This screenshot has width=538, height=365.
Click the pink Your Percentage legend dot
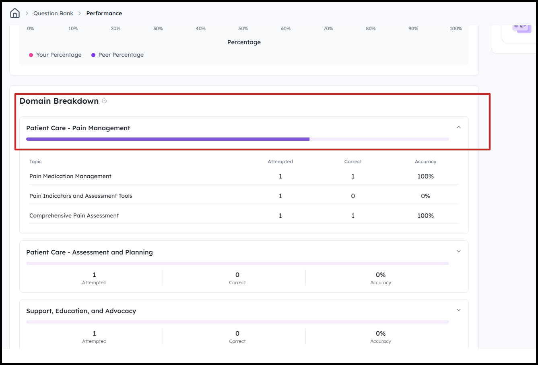[x=31, y=55]
